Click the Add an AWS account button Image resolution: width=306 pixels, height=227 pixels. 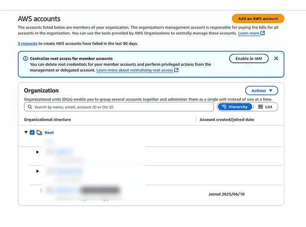click(x=258, y=19)
